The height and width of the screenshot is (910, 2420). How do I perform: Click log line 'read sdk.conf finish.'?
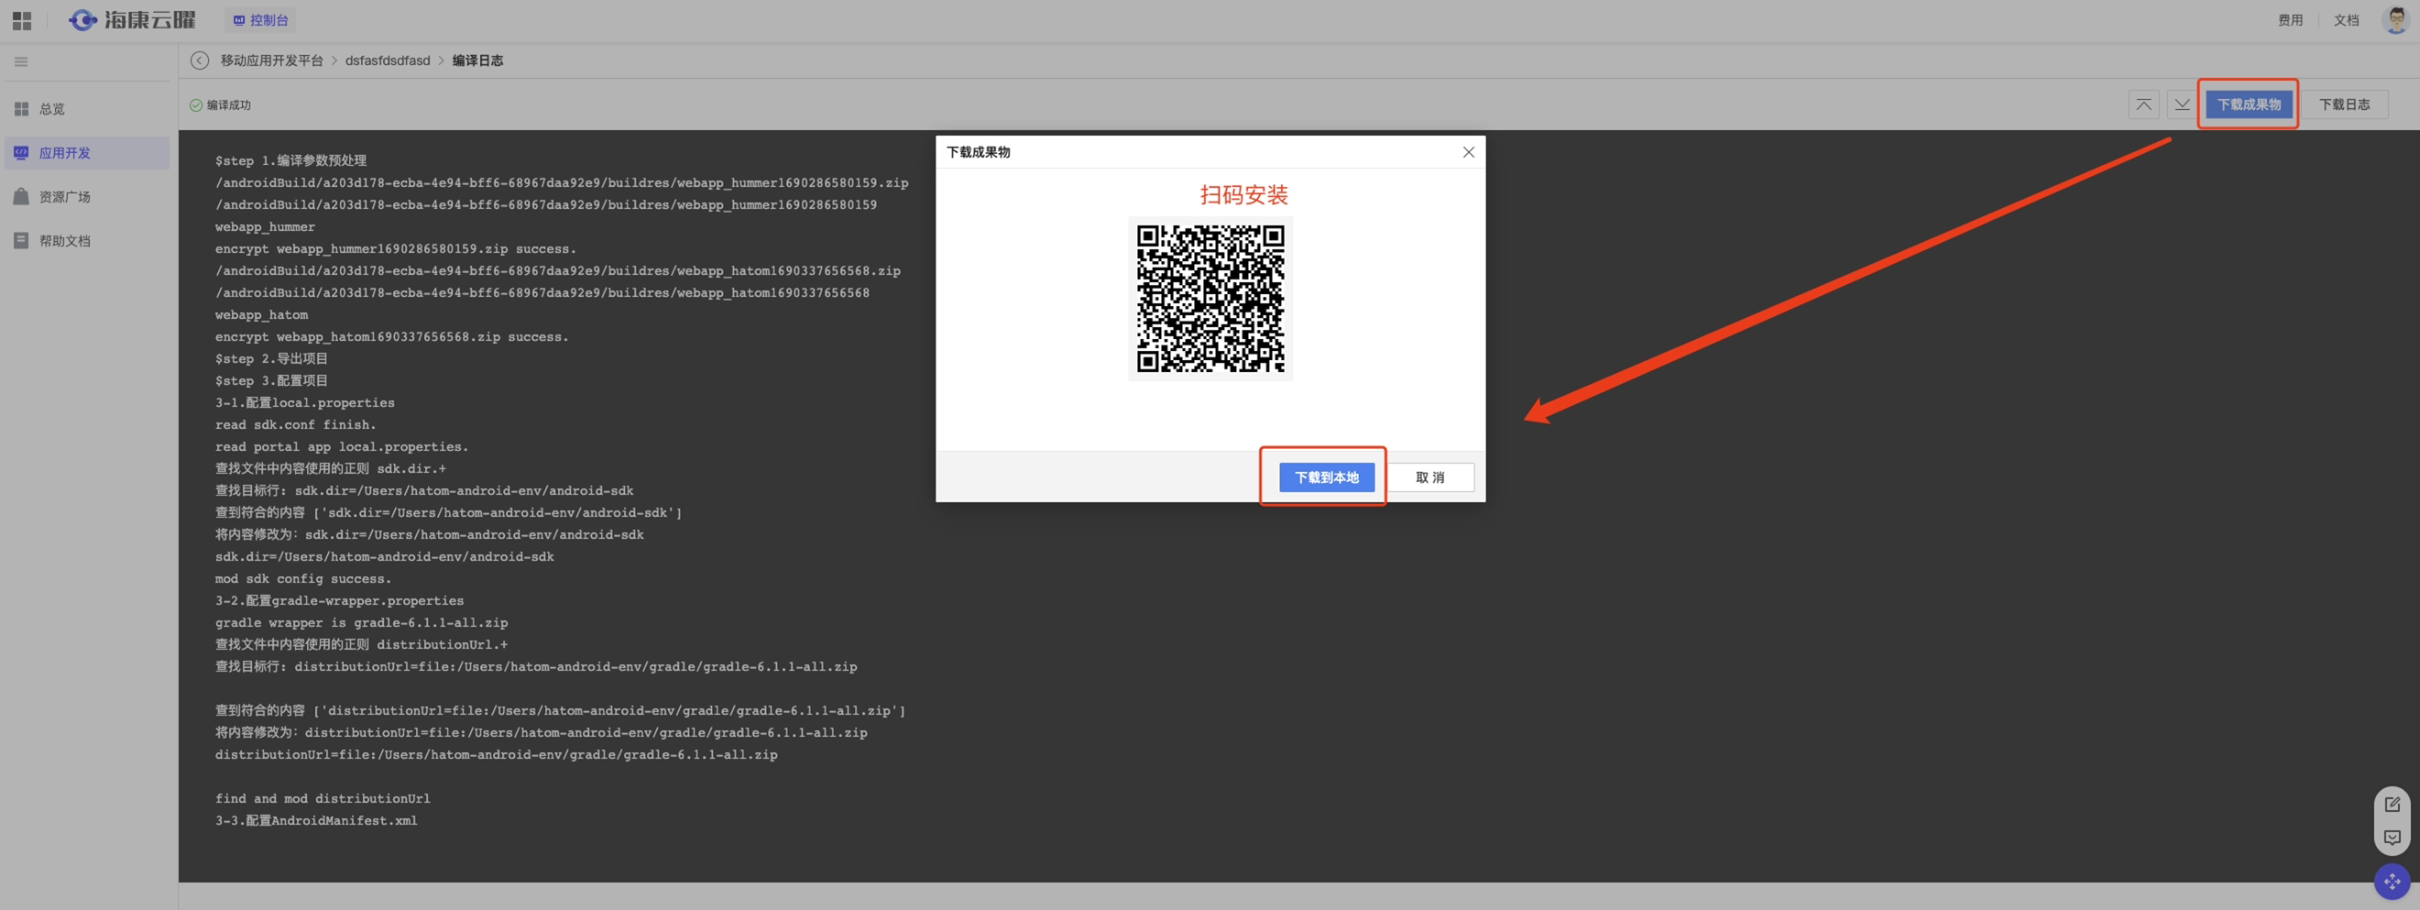tap(295, 424)
